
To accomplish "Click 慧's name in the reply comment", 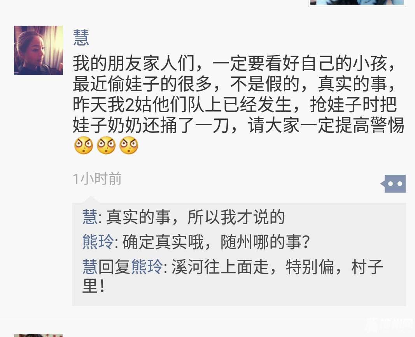I will 90,266.
